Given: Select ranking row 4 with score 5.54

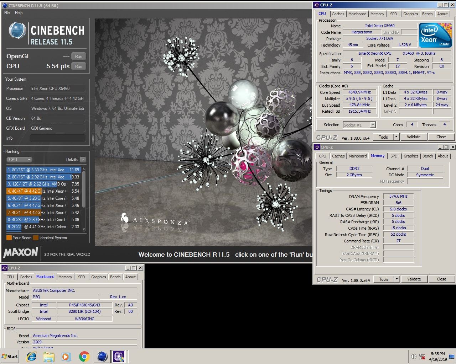Looking at the screenshot, I should point(43,191).
